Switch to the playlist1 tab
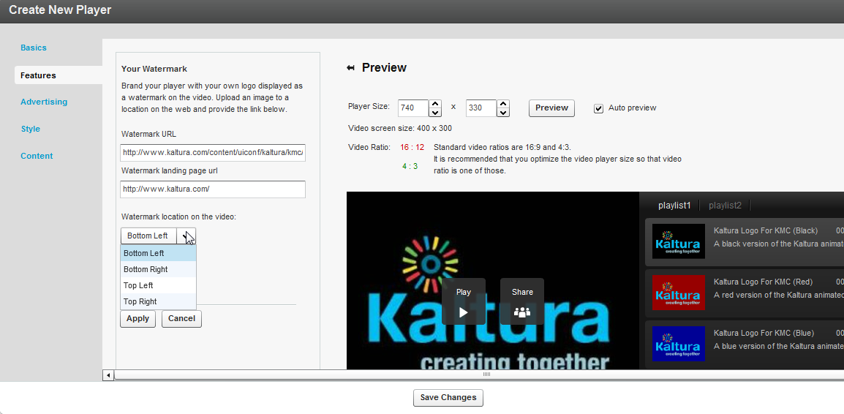Viewport: 844px width, 414px height. 674,205
